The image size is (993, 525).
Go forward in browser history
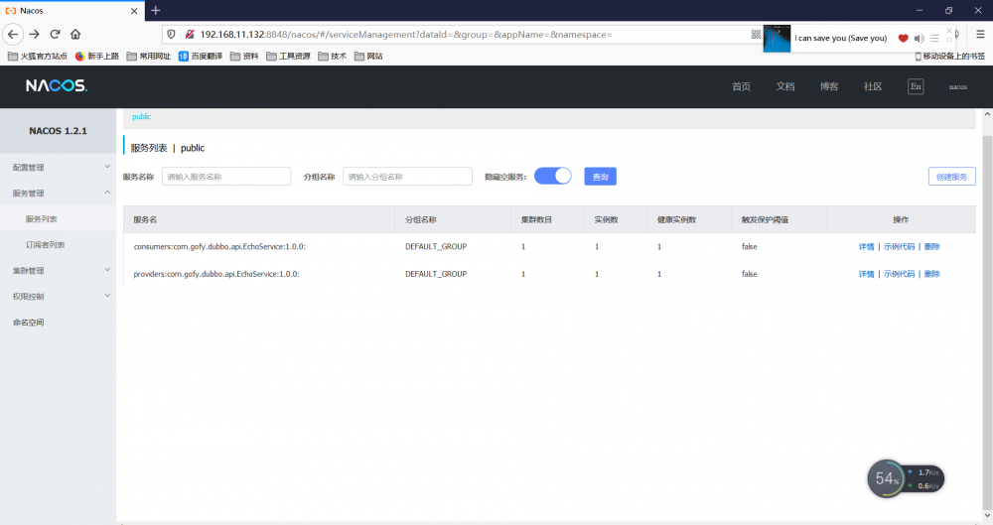34,34
